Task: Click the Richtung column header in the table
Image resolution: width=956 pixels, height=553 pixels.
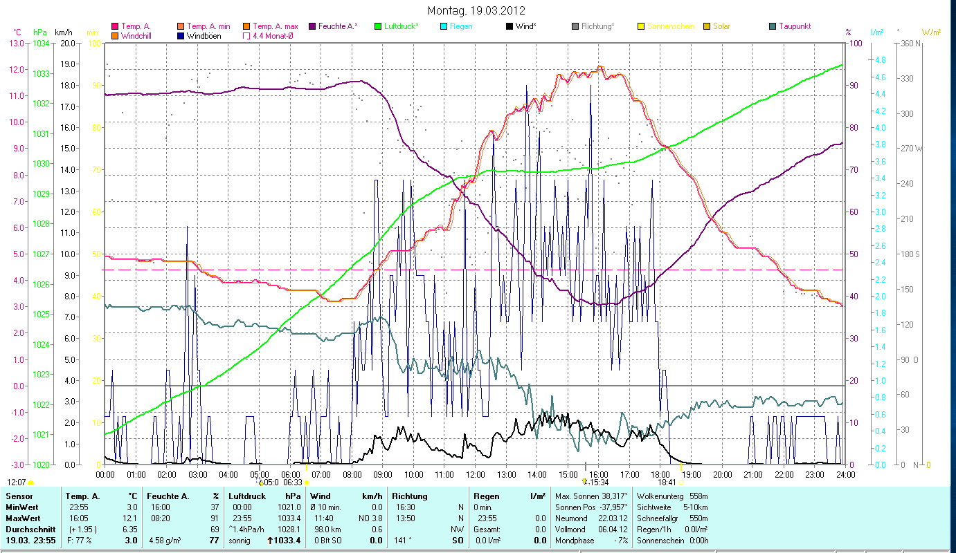Action: [x=410, y=496]
